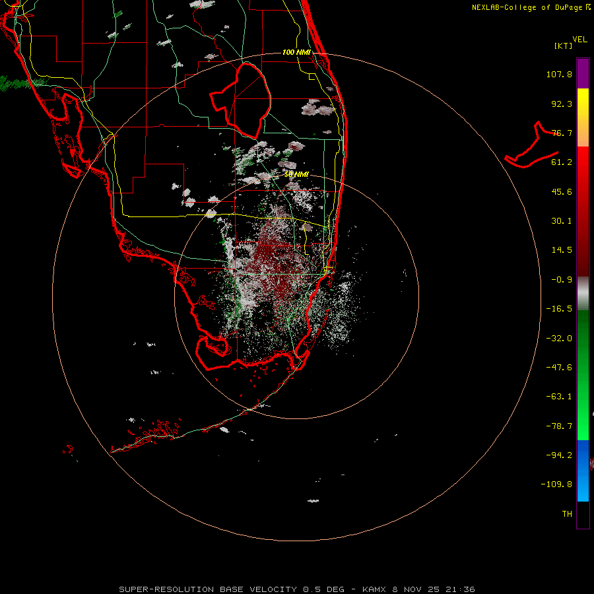Click the TH legend label
Screen dimensions: 594x594
[x=567, y=514]
